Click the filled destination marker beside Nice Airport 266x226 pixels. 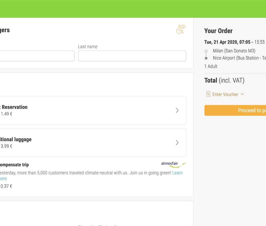click(x=206, y=58)
